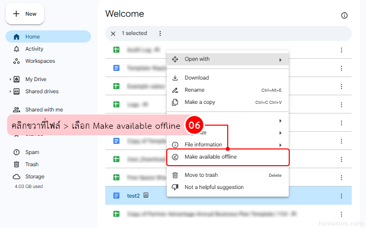Open Trash in the left sidebar
Viewport: 366px width, 228px height.
coord(32,164)
